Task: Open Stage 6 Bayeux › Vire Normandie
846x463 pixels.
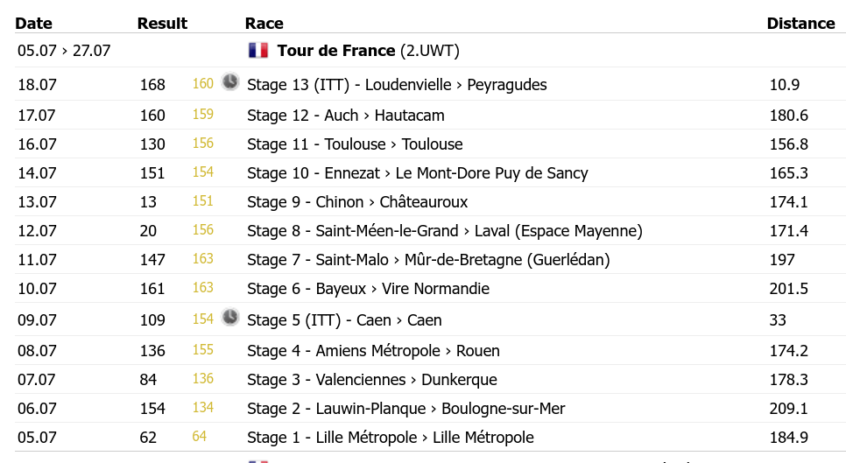Action: [x=368, y=289]
